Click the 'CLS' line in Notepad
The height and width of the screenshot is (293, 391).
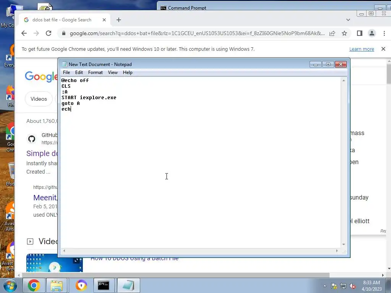66,86
